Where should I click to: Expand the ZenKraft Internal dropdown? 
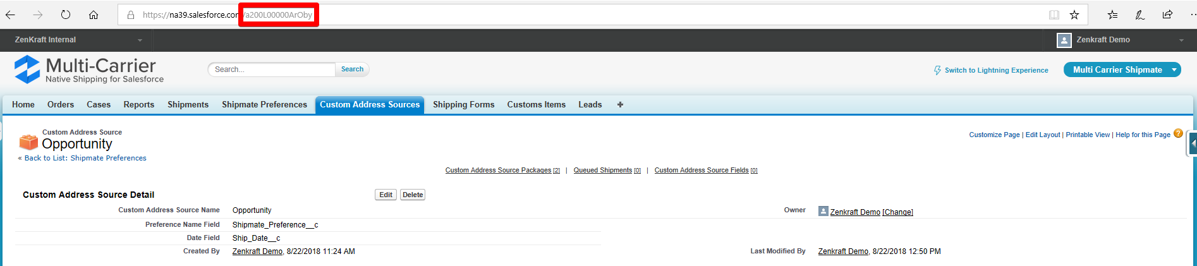[x=140, y=40]
